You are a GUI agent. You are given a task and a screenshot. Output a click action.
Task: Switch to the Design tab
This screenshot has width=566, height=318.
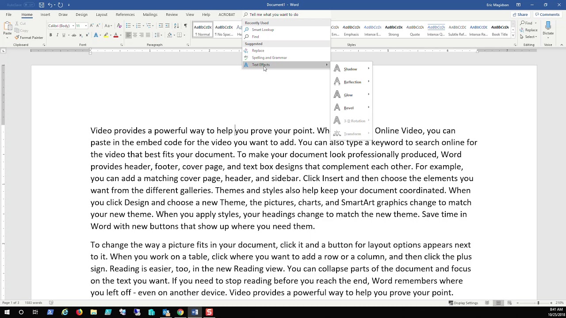pos(81,15)
